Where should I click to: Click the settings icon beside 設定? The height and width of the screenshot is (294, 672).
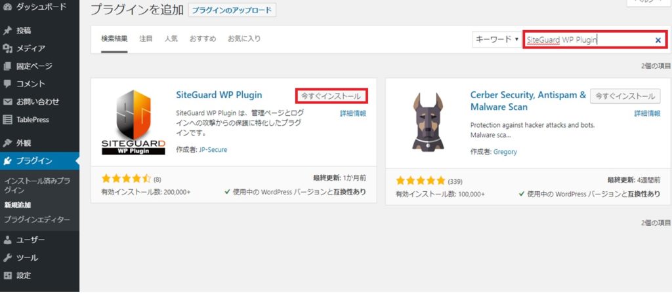click(7, 276)
